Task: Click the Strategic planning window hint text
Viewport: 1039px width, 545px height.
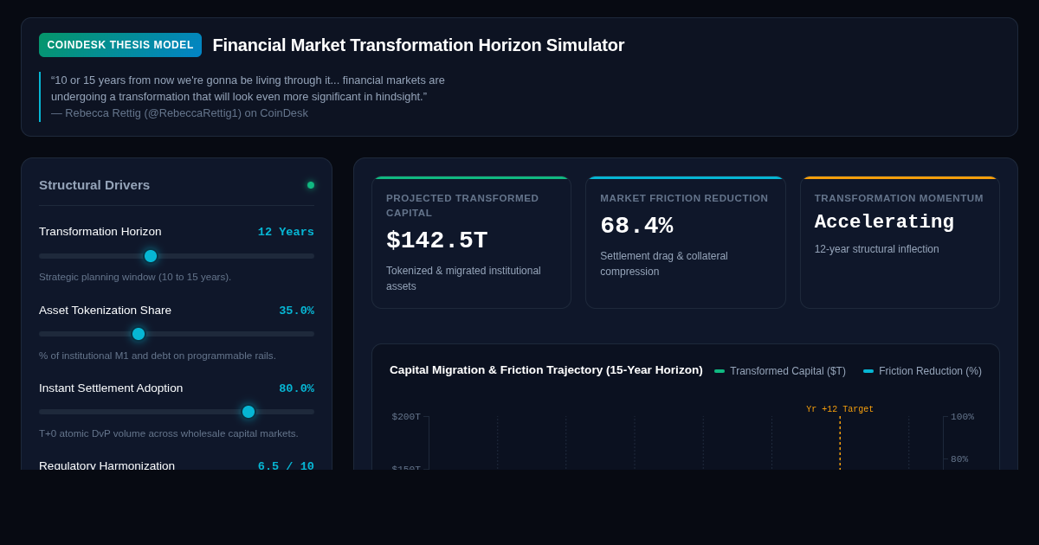Action: click(135, 277)
